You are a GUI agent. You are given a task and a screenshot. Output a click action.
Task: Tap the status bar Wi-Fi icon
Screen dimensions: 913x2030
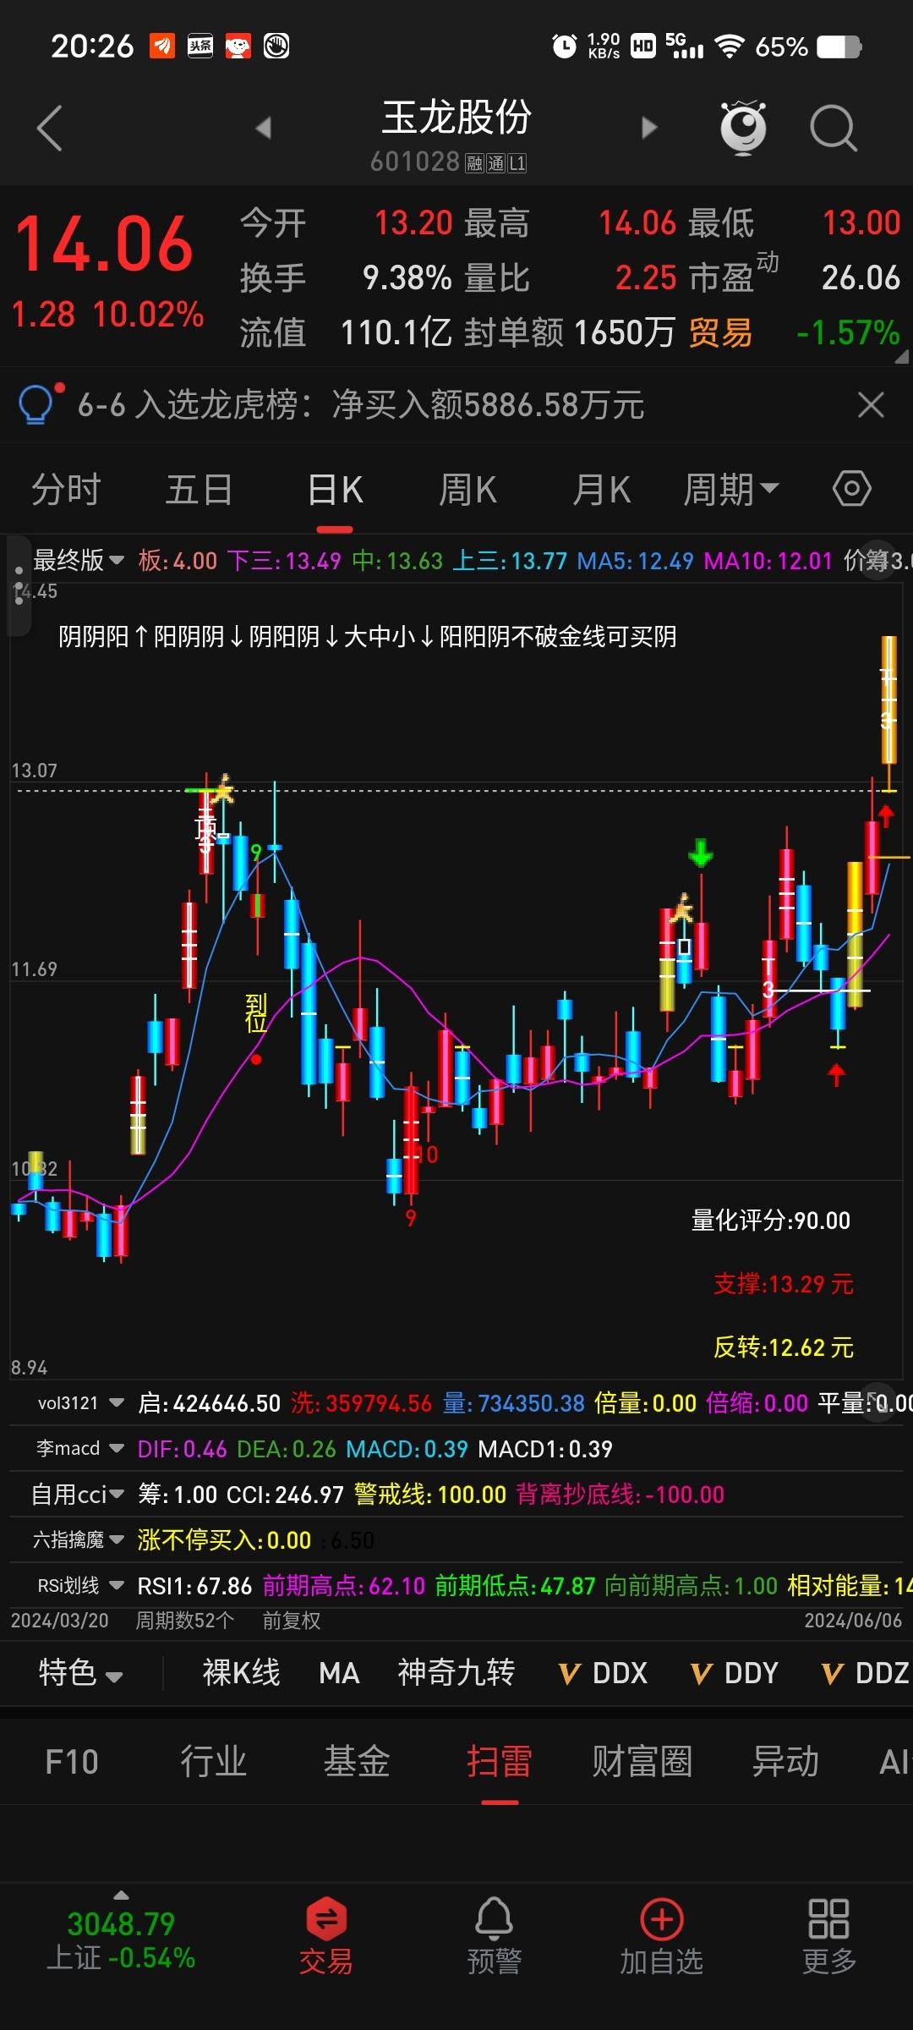pos(730,47)
